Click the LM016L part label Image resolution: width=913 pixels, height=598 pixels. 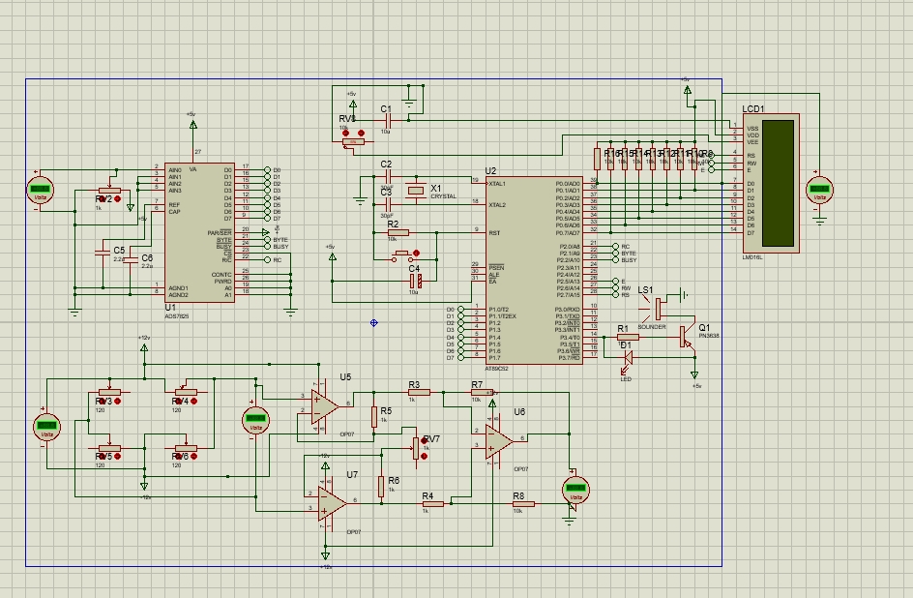tap(752, 256)
